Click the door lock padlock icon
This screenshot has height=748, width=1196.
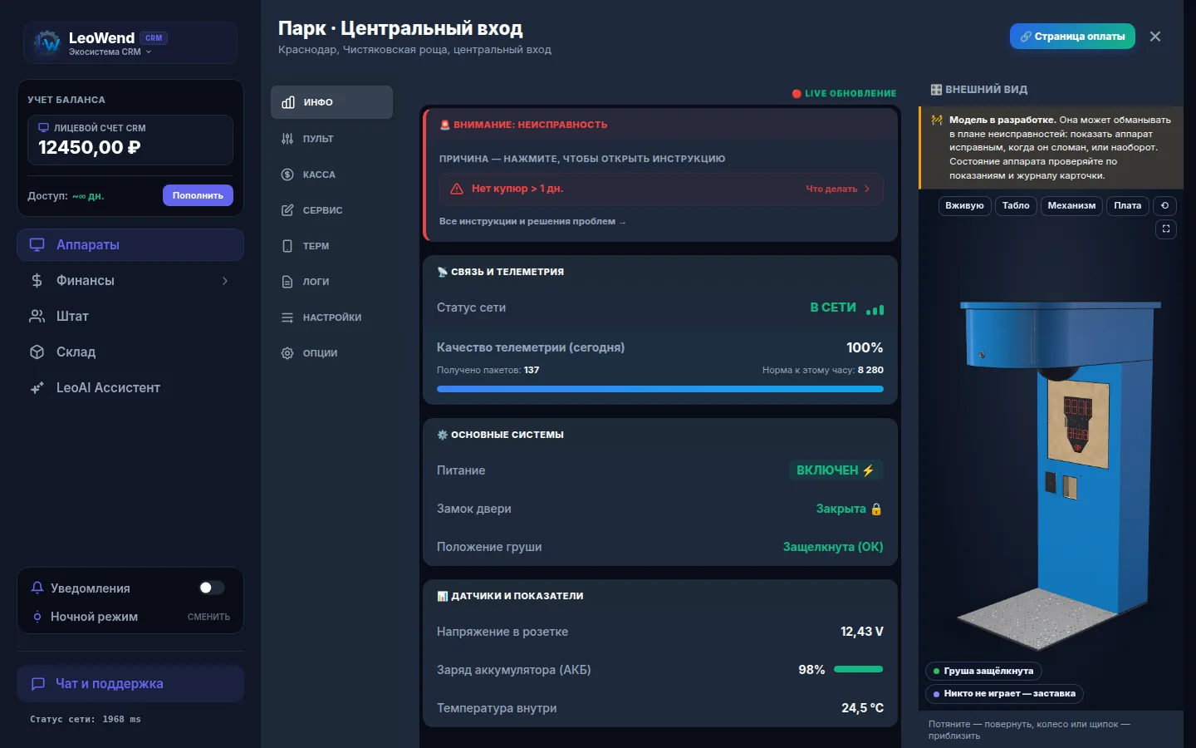pos(876,509)
